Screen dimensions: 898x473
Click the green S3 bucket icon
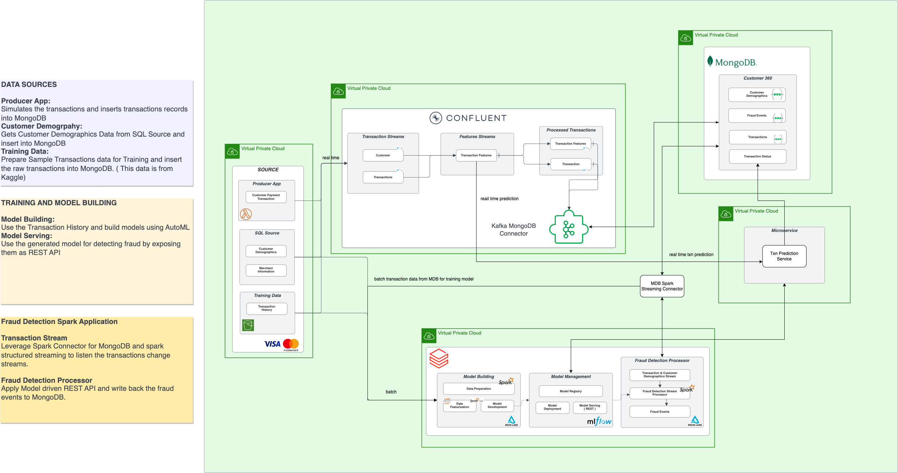(x=248, y=325)
